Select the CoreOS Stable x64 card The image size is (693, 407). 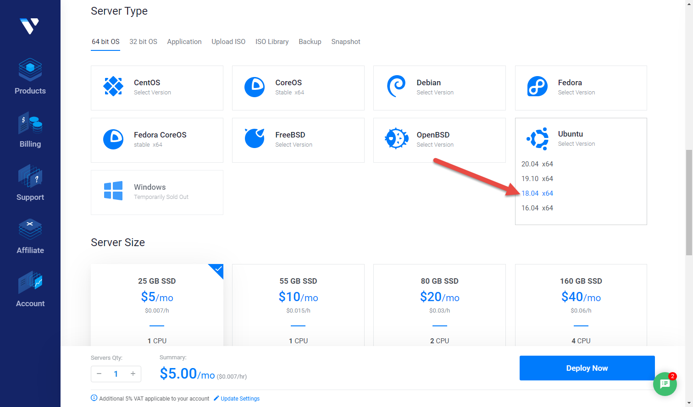(298, 88)
